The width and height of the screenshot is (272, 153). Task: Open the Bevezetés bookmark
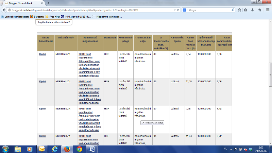pos(37,17)
